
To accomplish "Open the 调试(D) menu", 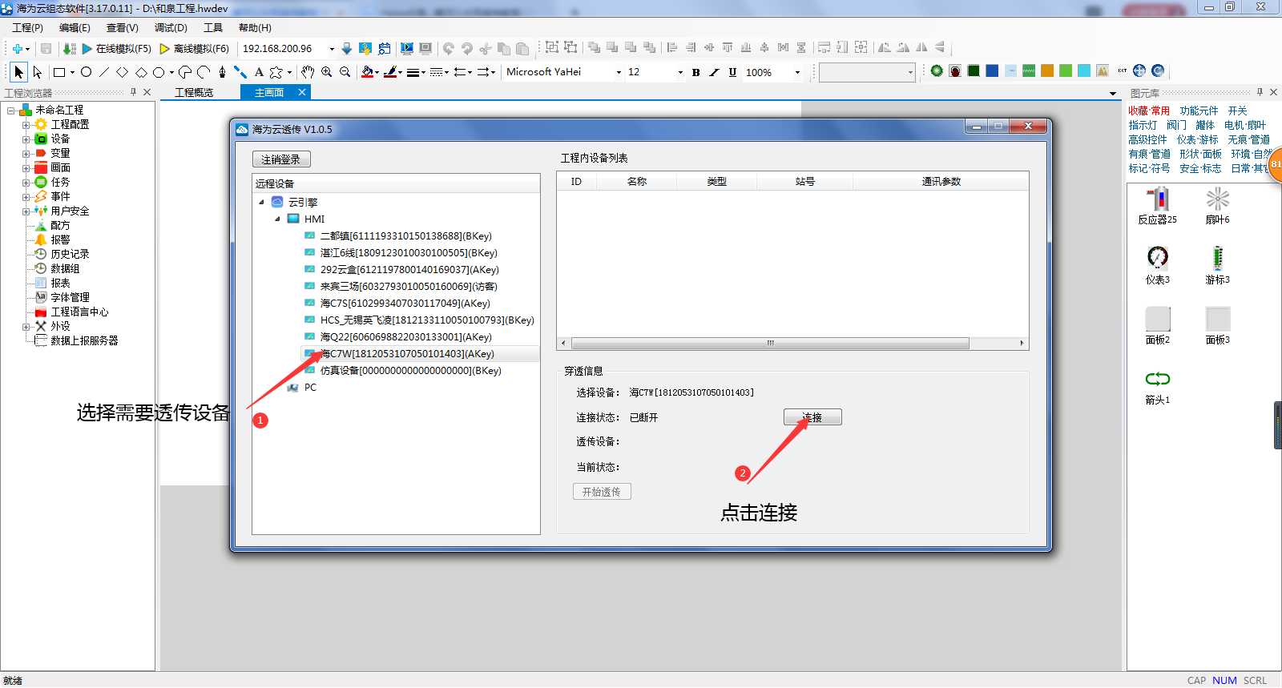I will (171, 27).
